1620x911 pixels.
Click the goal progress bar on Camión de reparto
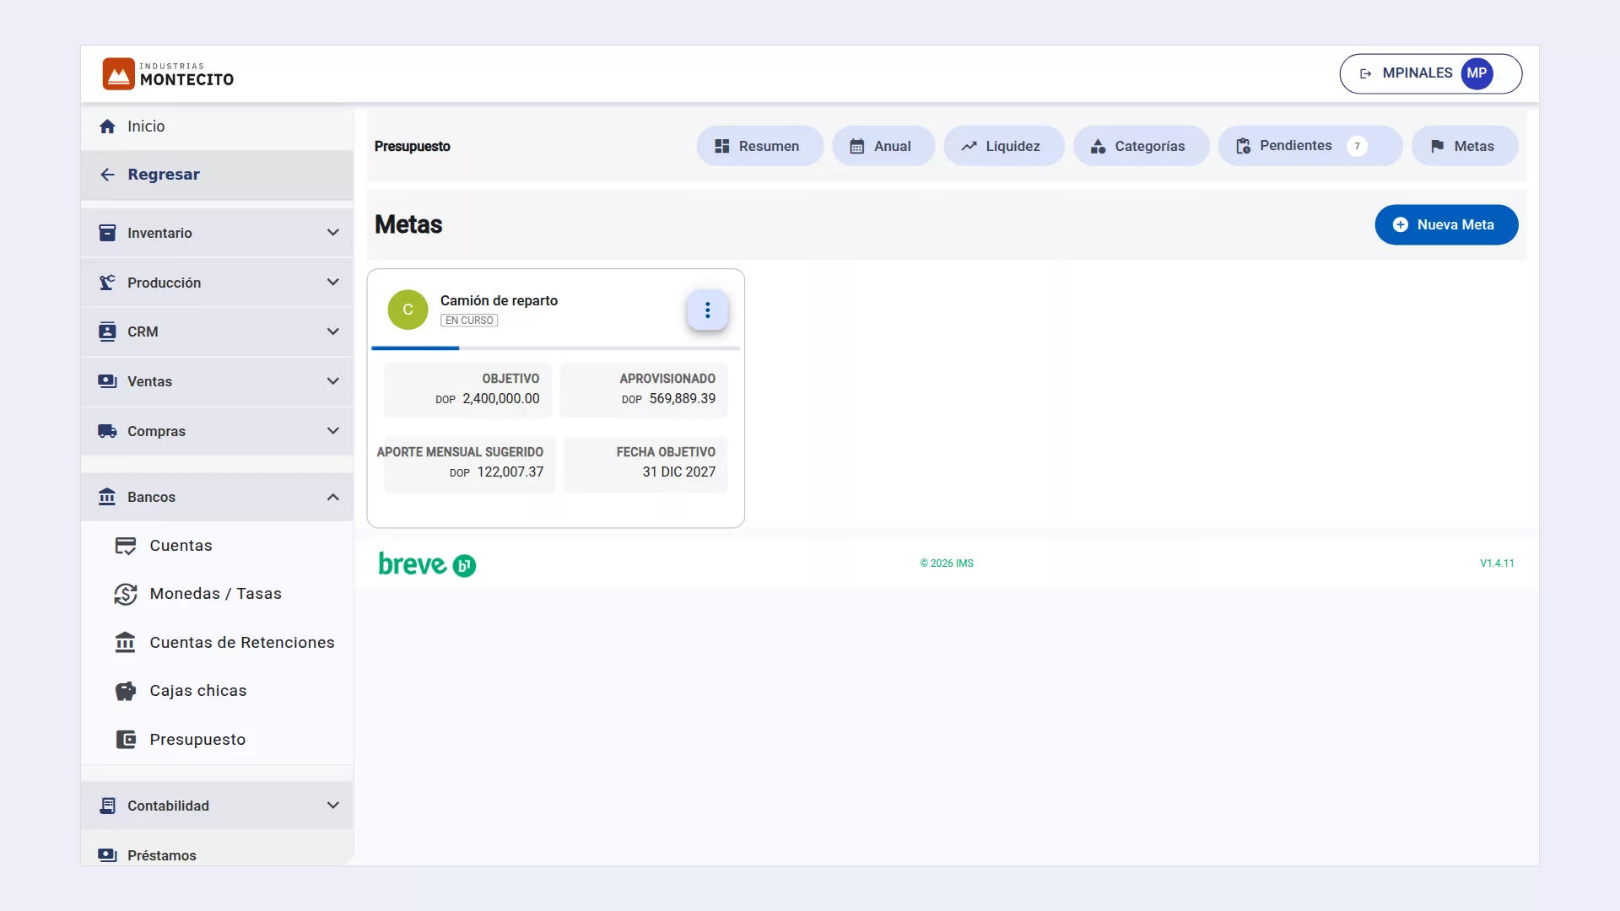point(555,348)
